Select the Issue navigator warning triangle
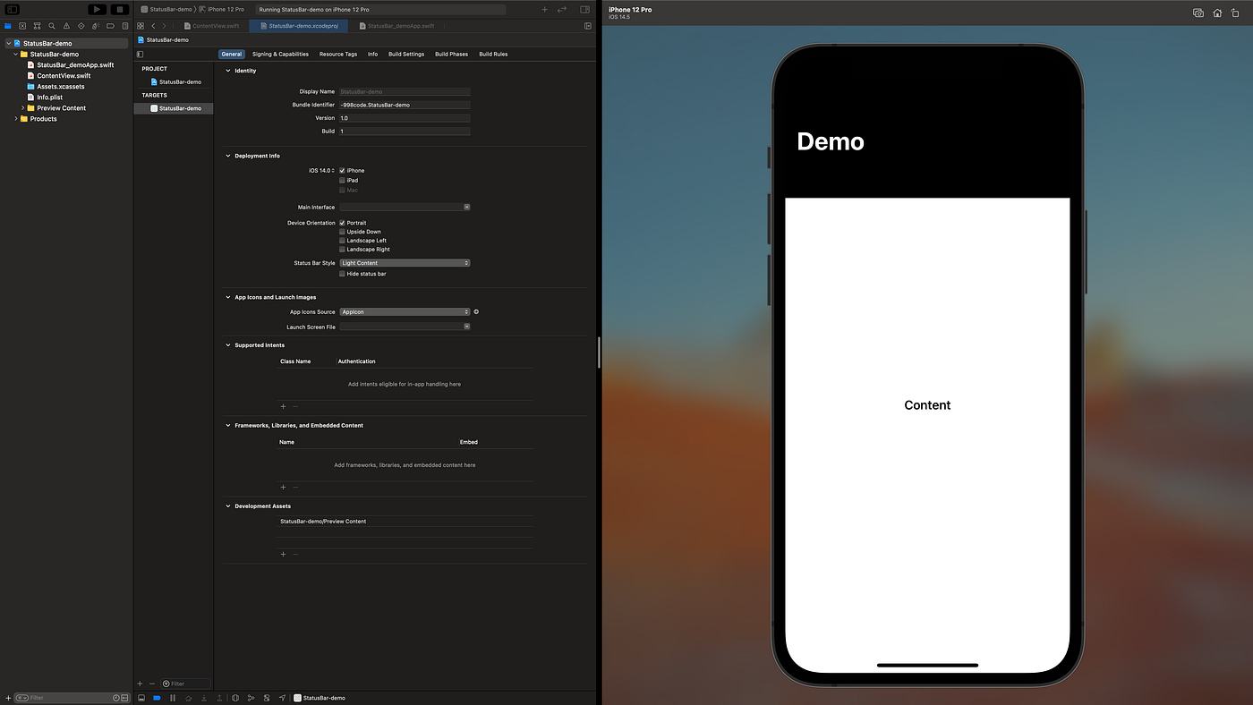Image resolution: width=1253 pixels, height=705 pixels. click(x=66, y=25)
